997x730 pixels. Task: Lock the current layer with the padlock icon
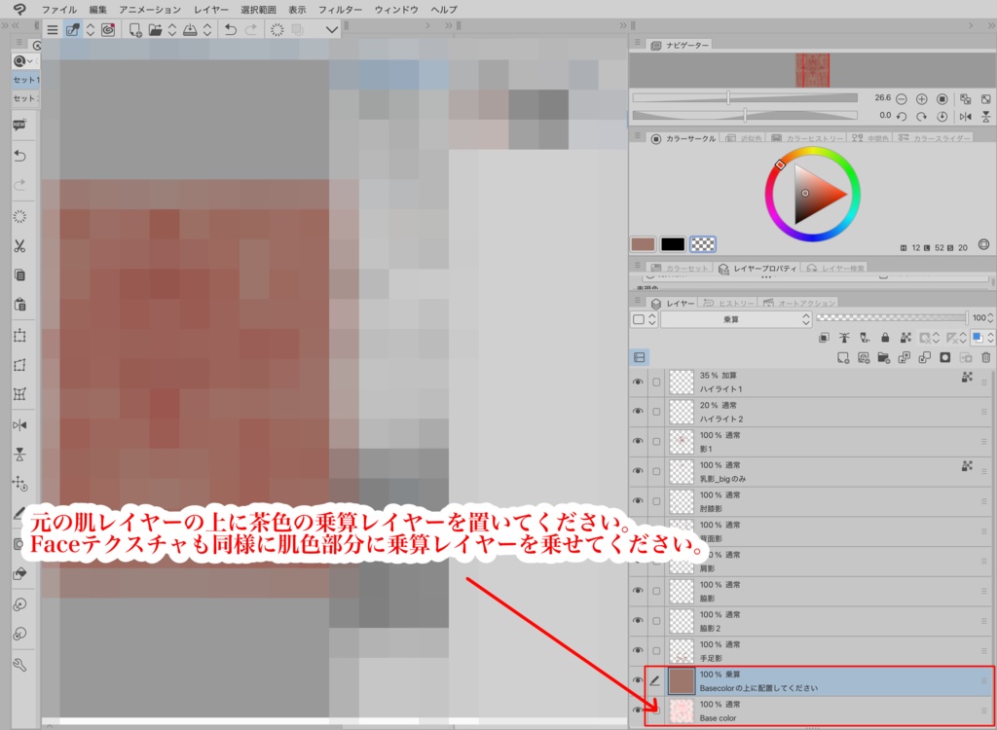885,338
